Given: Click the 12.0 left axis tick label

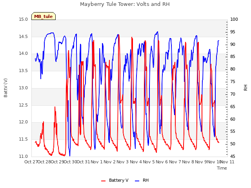Looking at the screenshot, I should (x=24, y=122).
